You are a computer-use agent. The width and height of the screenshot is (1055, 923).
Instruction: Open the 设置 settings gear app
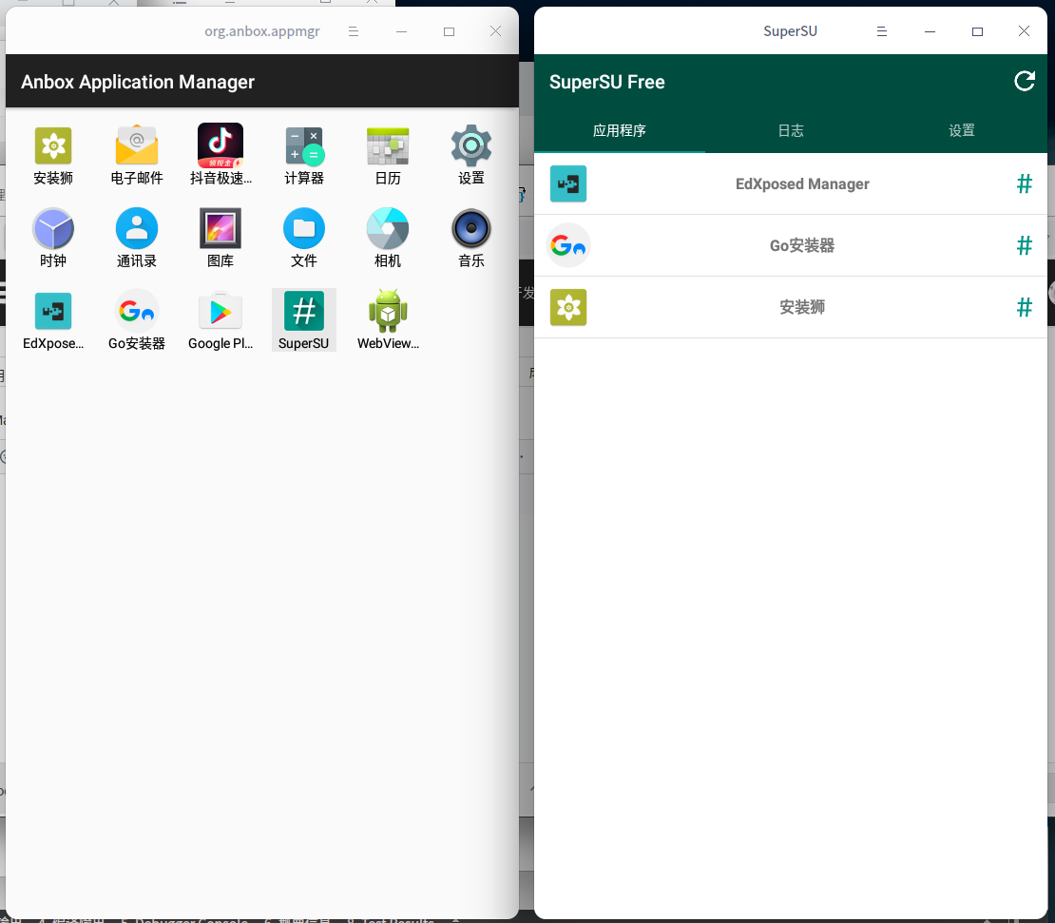471,156
